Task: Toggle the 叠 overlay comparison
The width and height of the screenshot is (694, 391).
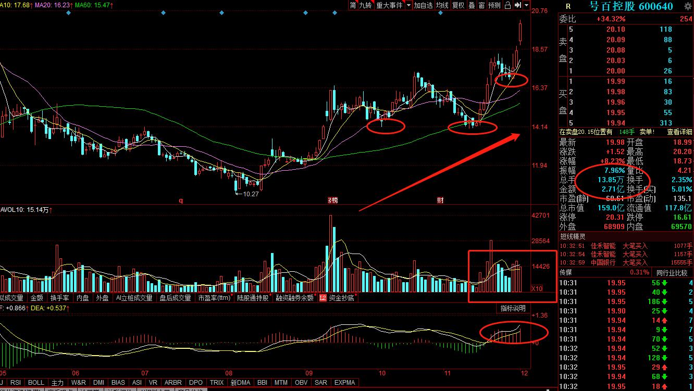Action: click(472, 5)
